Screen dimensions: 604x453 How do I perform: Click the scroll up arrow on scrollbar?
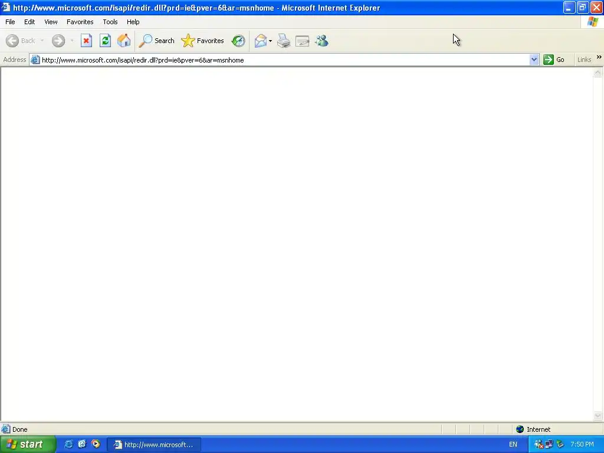click(598, 73)
